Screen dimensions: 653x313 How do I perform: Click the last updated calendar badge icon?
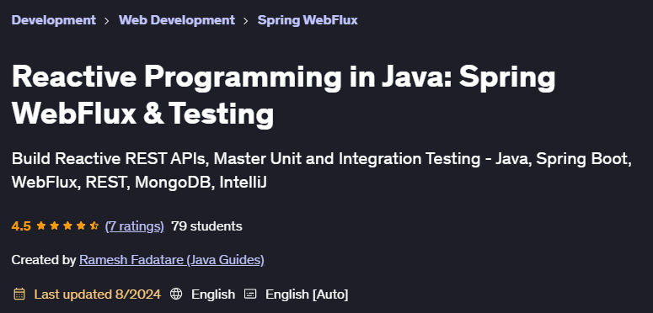(x=19, y=294)
